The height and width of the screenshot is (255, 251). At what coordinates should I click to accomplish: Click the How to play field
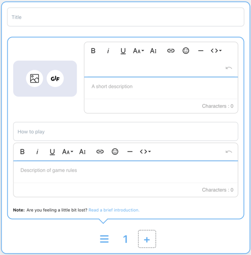(125, 131)
